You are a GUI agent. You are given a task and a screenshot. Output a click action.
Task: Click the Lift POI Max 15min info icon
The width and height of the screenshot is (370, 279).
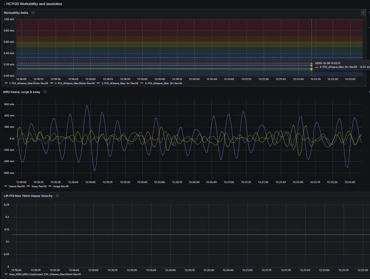click(x=57, y=196)
